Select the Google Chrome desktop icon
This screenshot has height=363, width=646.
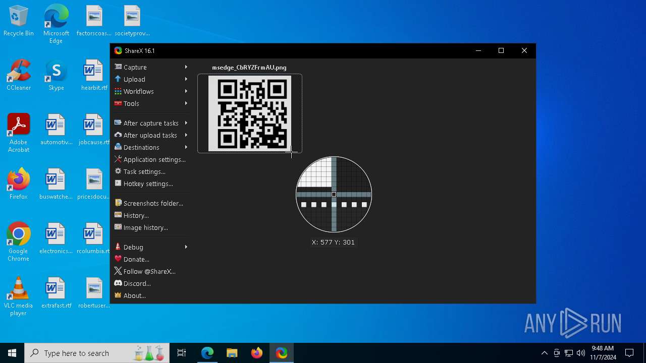(x=19, y=243)
